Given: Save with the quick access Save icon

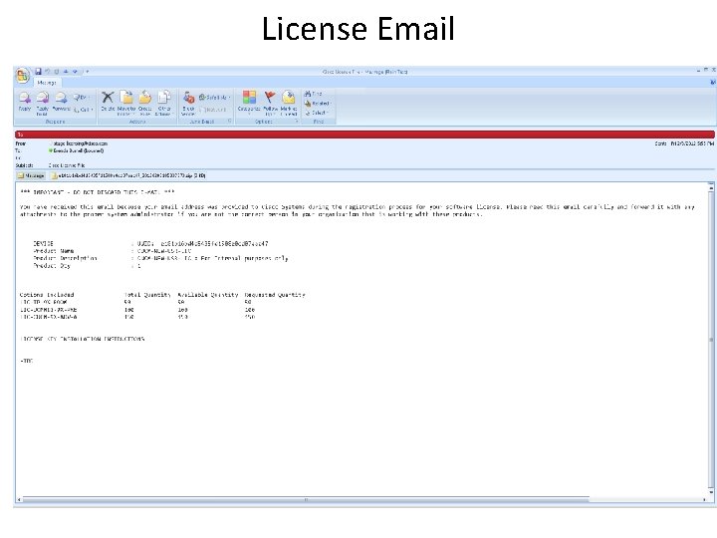Looking at the screenshot, I should point(39,72).
